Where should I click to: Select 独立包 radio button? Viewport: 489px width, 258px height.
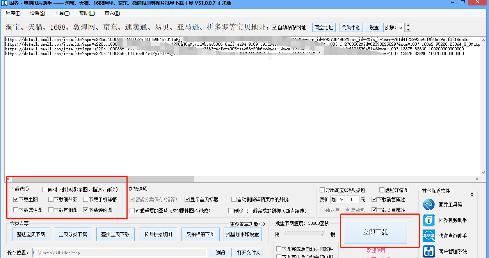click(x=322, y=210)
